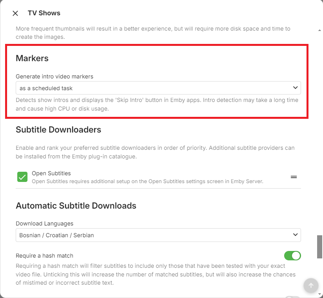Uncheck the Open Subtitles checkbox
Viewport: 323px width, 298px height.
[22, 177]
